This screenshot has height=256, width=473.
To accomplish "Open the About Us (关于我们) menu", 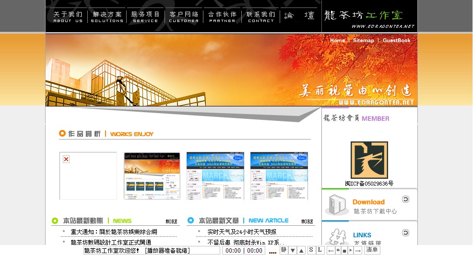I will 68,17.
